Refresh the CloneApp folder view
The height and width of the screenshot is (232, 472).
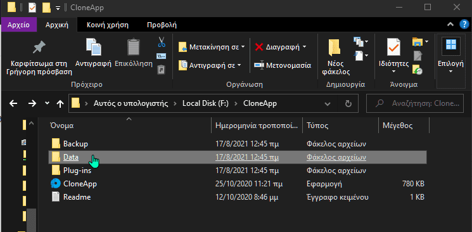click(x=348, y=104)
